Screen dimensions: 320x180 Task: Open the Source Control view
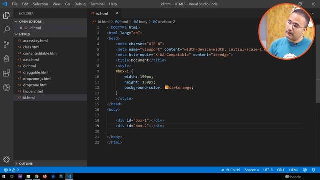click(6, 44)
